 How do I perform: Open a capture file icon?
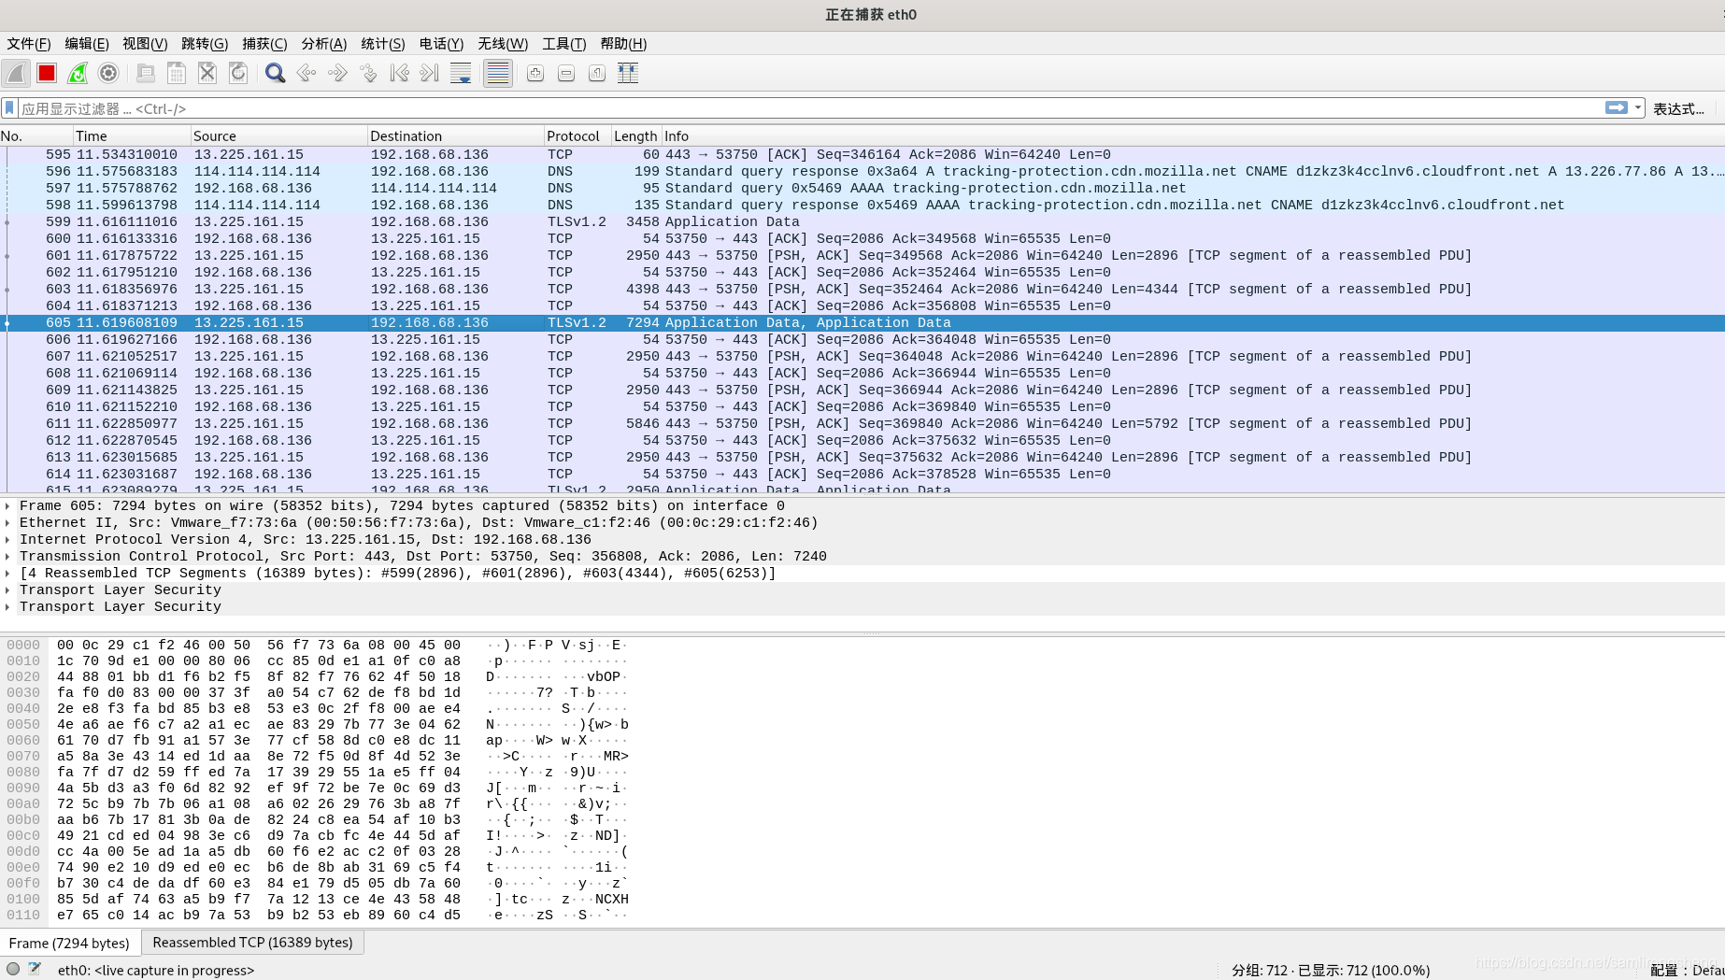(x=145, y=73)
